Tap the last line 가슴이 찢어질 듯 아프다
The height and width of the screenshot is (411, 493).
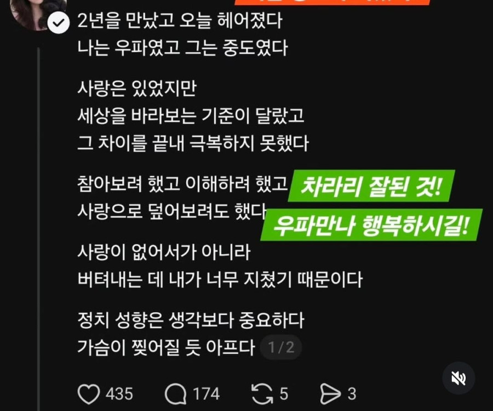coord(166,347)
